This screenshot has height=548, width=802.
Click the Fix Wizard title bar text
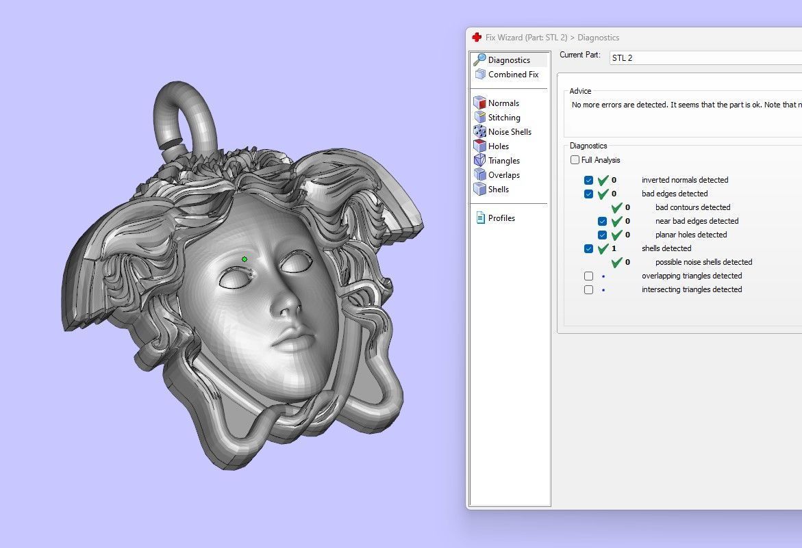[553, 37]
